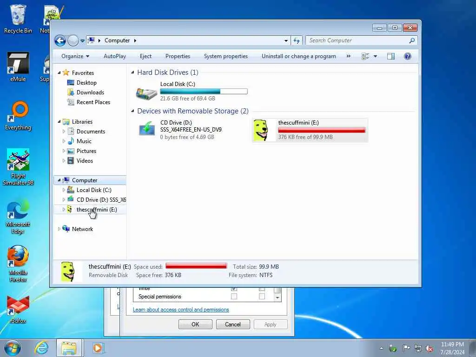Select the Music library
Viewport: 476px width, 357px height.
tap(84, 141)
